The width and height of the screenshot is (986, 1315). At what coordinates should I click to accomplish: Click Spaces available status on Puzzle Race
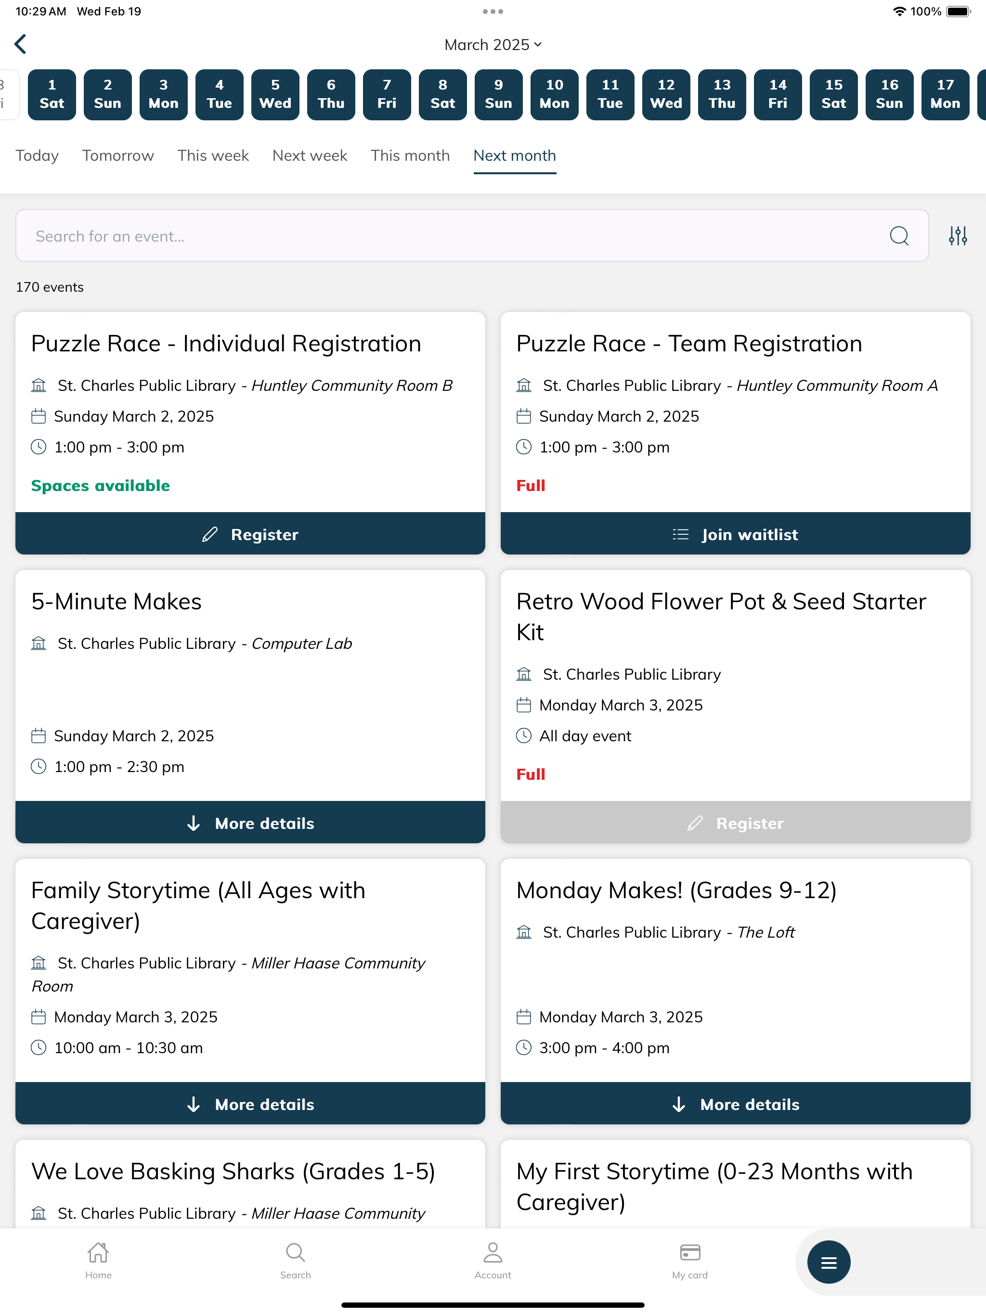tap(101, 486)
